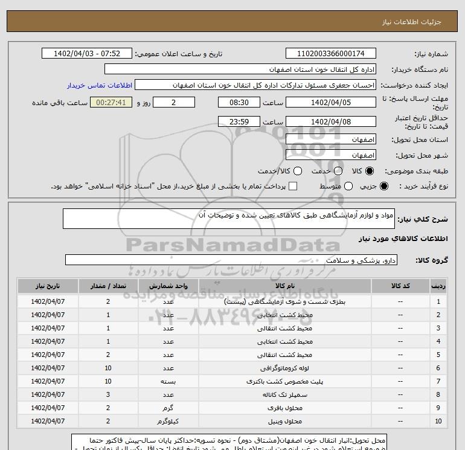
Task: Click the remaining days field showing 2
Action: tap(174, 102)
